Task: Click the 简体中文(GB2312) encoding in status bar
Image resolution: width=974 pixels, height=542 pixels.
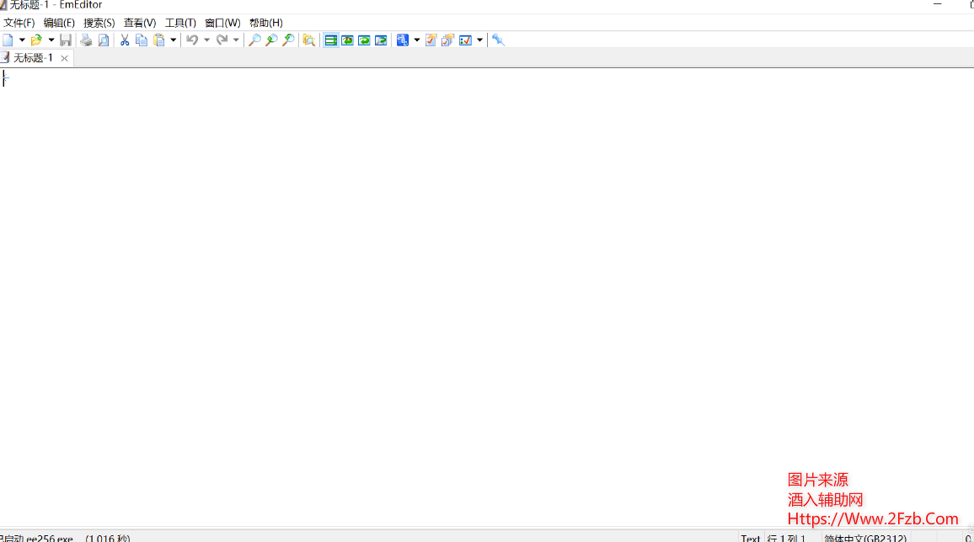Action: click(x=865, y=538)
